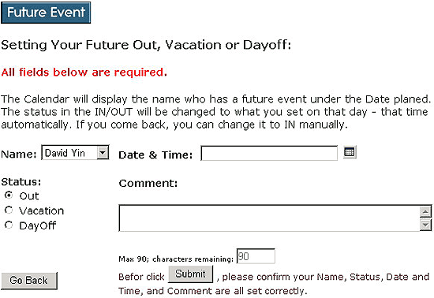Click the Out label text
This screenshot has width=434, height=298.
[29, 196]
